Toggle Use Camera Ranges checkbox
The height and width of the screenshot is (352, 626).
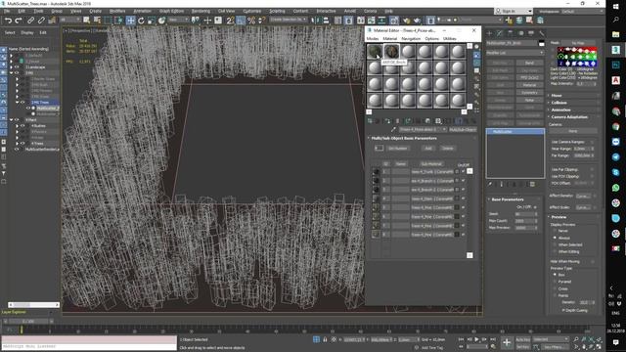click(x=592, y=142)
